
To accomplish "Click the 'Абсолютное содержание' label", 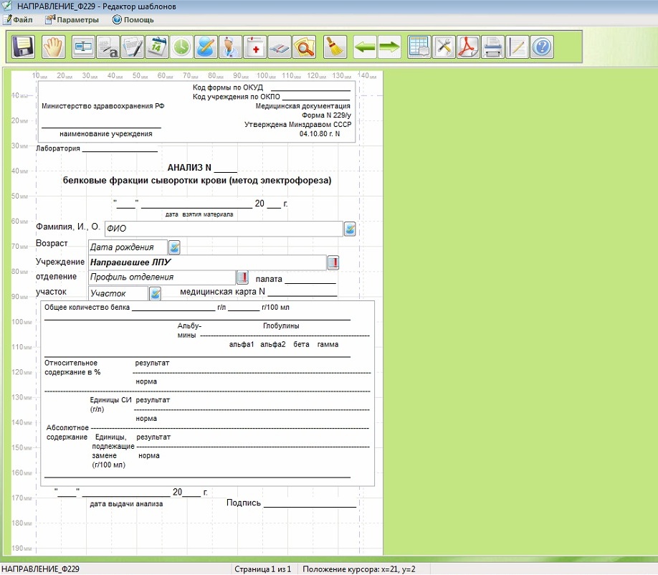I will (x=67, y=433).
